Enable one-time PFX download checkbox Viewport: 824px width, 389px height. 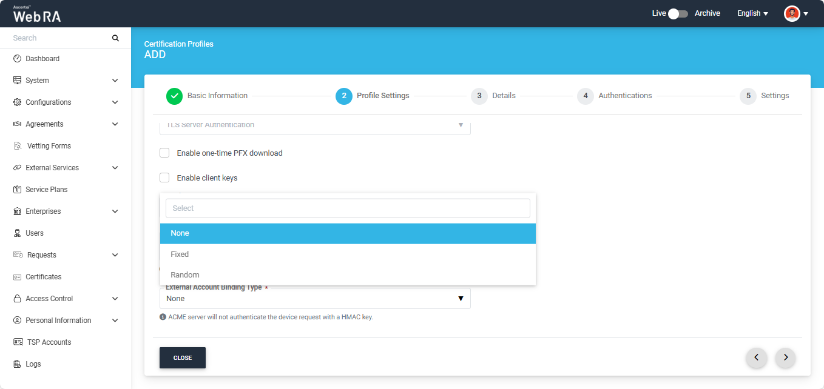click(x=164, y=153)
